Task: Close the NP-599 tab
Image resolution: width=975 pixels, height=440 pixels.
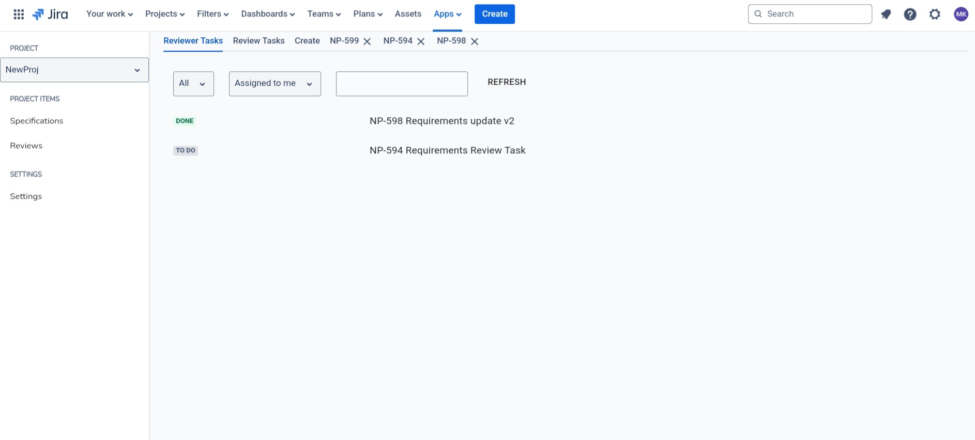Action: pos(367,41)
